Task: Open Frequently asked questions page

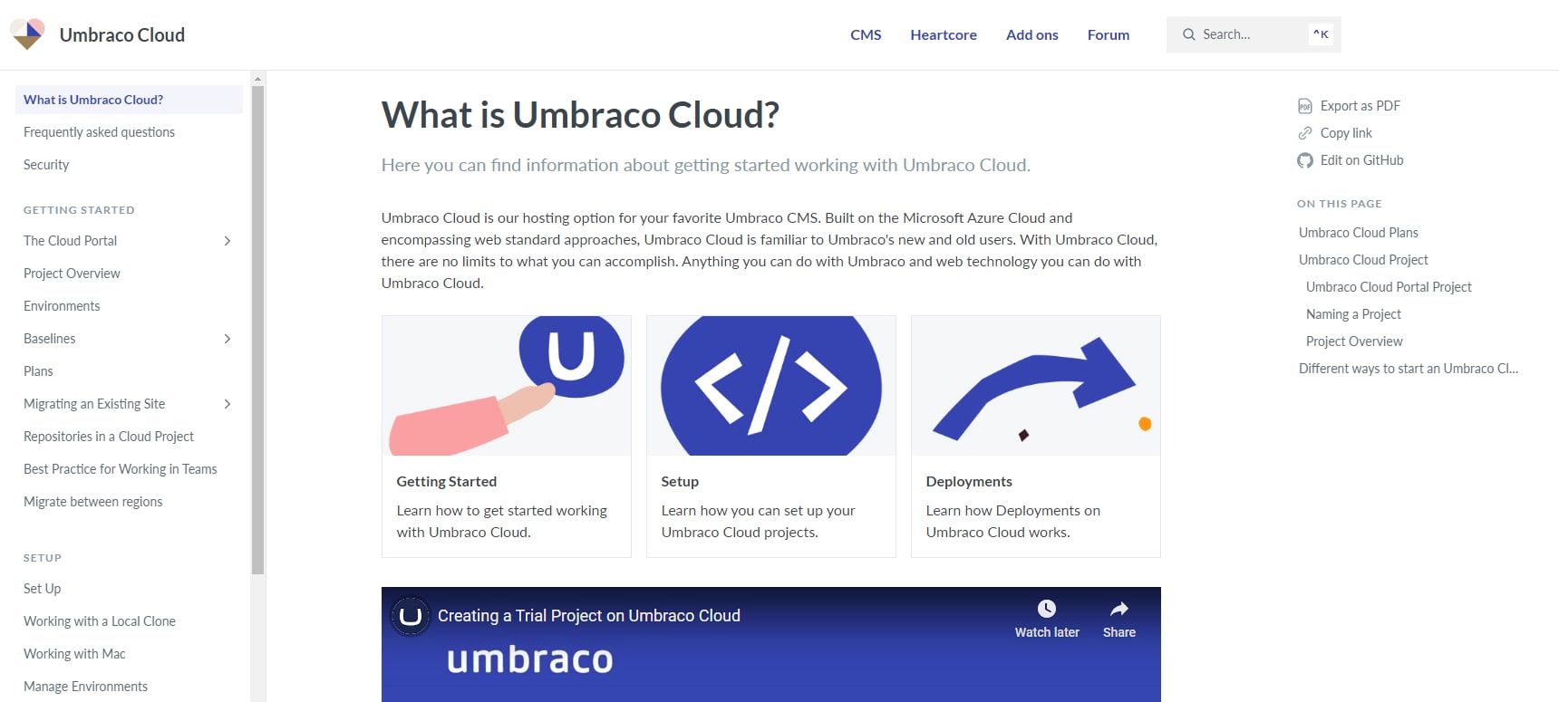Action: click(x=99, y=132)
